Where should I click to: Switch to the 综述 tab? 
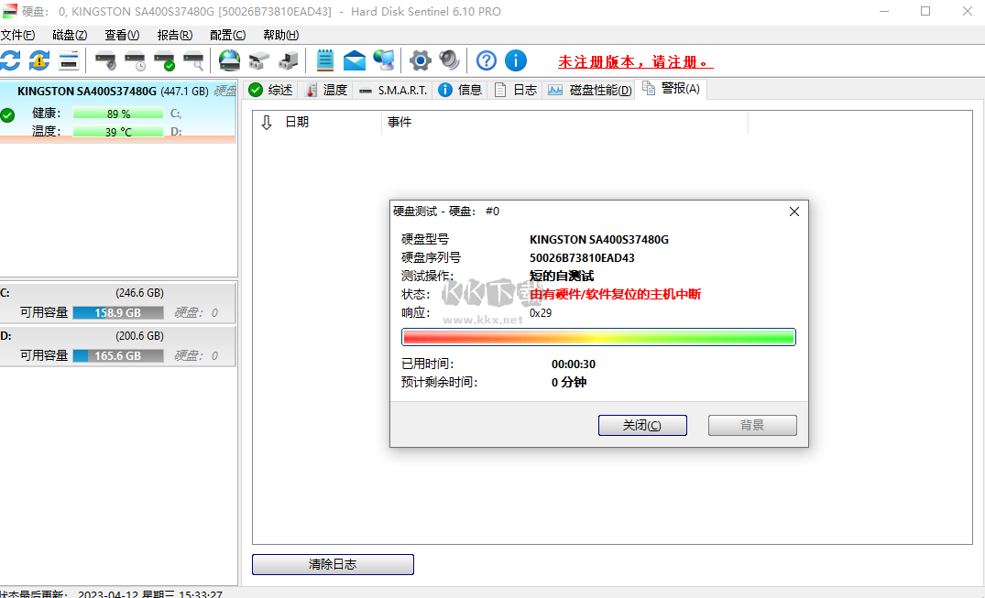pos(271,90)
